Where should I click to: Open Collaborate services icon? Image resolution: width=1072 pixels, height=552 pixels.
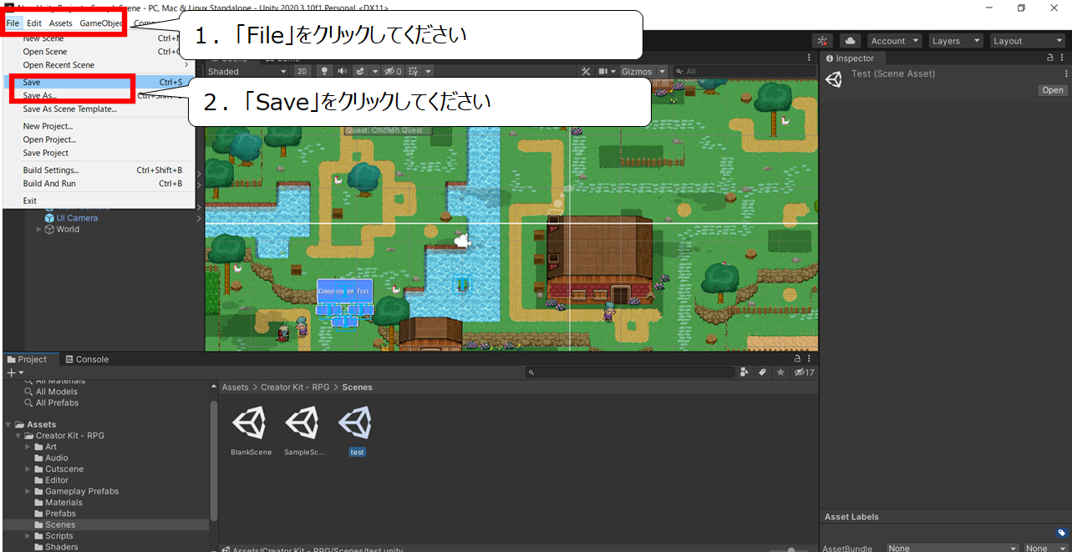[823, 41]
